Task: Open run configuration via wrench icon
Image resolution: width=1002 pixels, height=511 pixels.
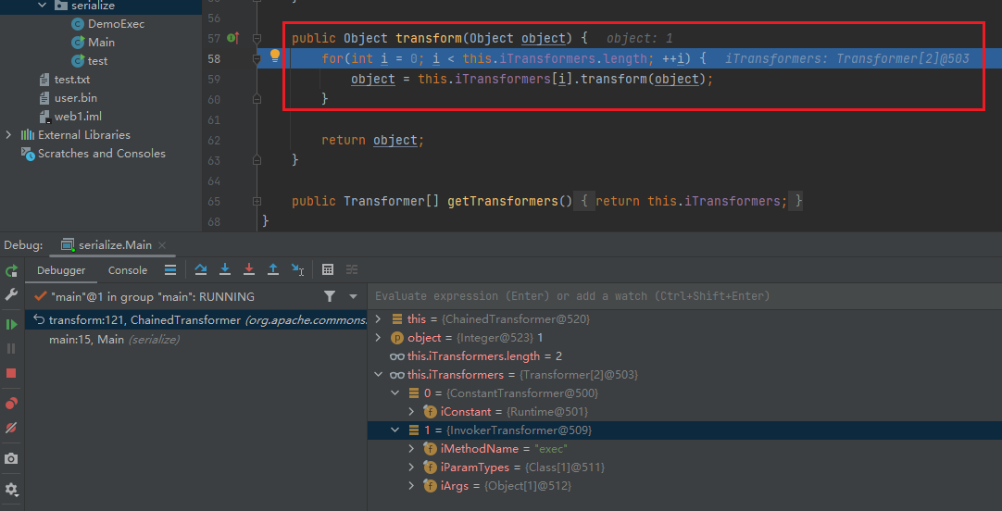Action: point(11,294)
